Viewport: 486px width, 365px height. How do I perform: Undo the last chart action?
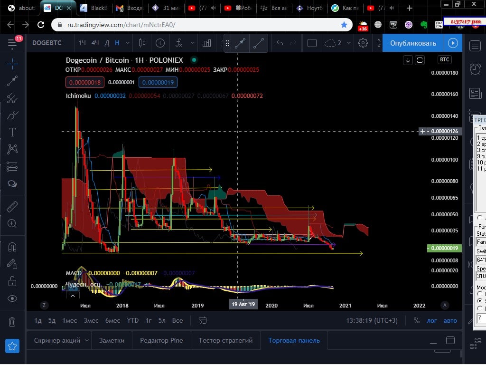click(x=280, y=43)
